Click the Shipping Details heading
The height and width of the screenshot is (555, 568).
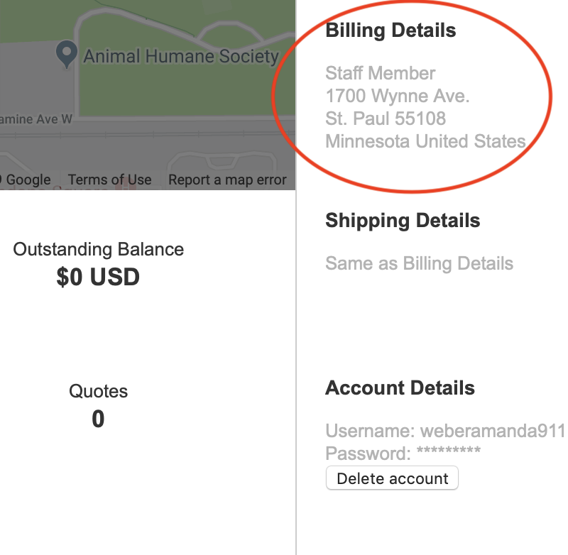(403, 221)
